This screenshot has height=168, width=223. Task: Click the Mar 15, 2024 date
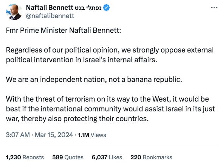pos(54,135)
